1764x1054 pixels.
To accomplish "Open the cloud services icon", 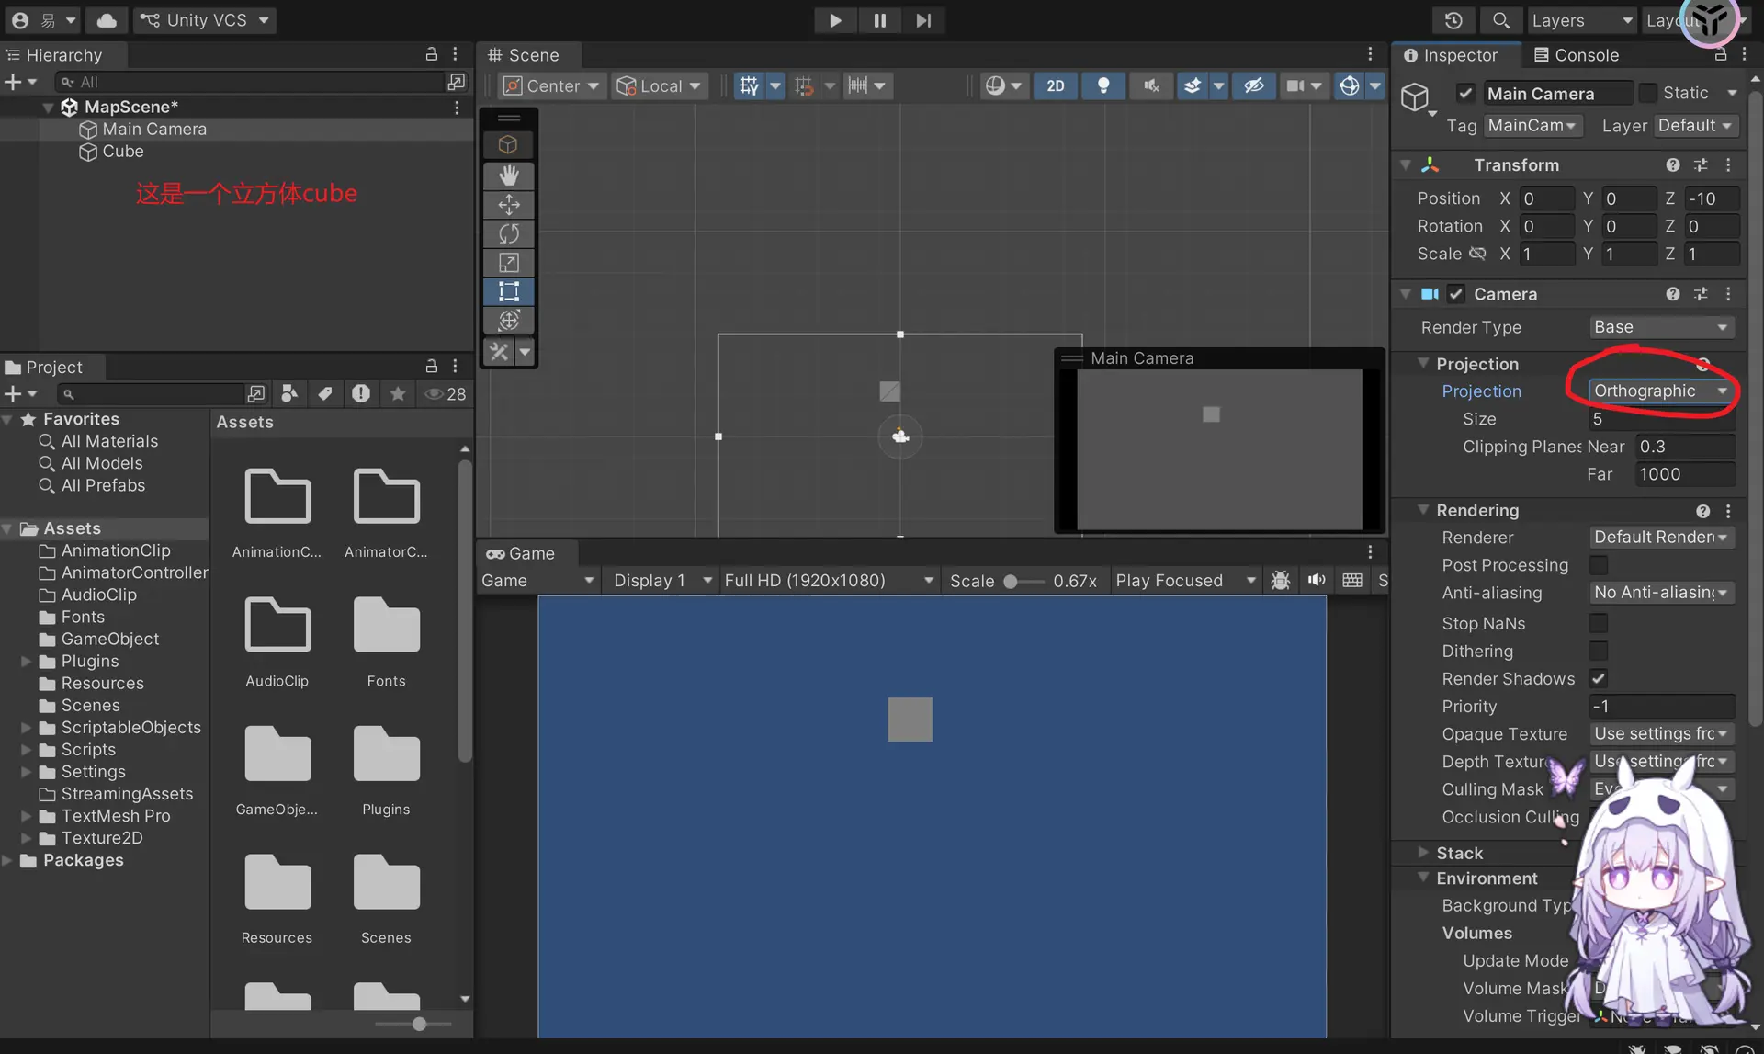I will click(107, 20).
